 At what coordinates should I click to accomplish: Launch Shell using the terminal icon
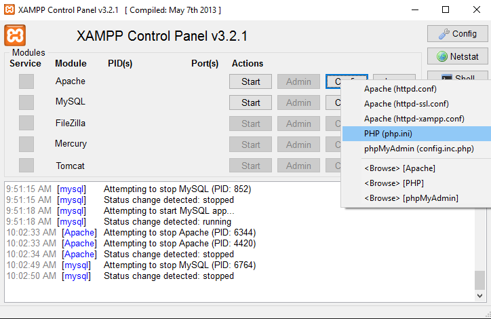click(458, 77)
